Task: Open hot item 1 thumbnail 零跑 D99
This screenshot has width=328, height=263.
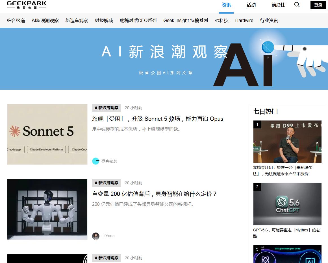Action: 287,142
